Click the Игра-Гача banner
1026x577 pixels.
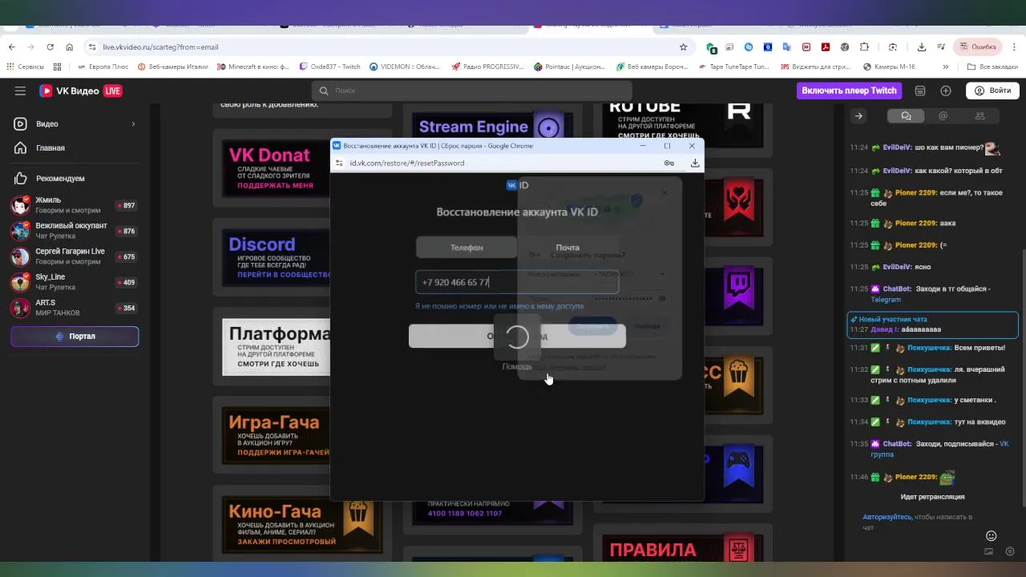click(x=276, y=436)
